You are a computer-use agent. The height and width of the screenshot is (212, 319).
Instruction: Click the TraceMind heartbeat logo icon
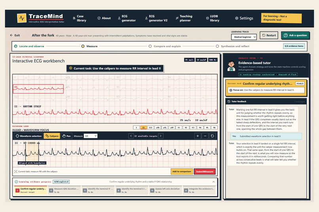(x=21, y=18)
